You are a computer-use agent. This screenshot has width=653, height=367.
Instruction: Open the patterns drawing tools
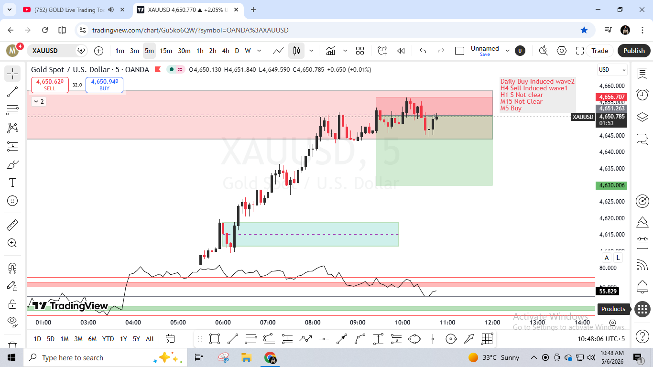click(12, 128)
